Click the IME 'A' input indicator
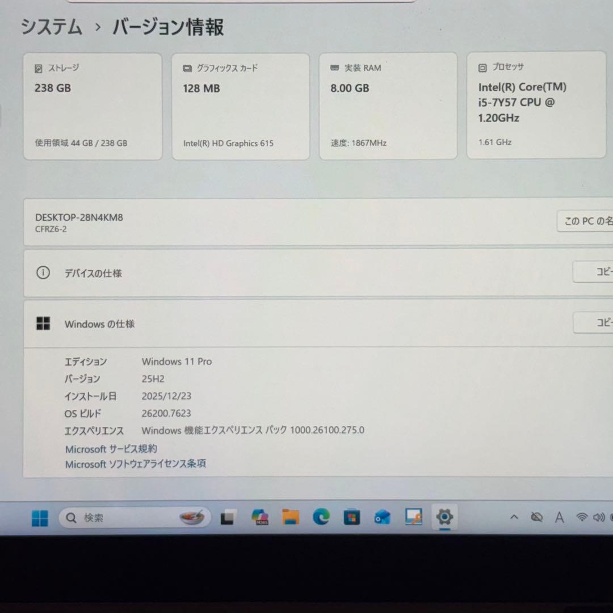 click(x=559, y=518)
